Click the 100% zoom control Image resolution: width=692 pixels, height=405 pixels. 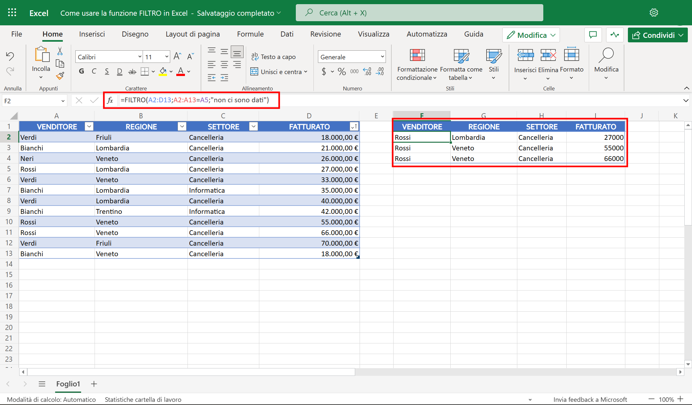pos(666,399)
